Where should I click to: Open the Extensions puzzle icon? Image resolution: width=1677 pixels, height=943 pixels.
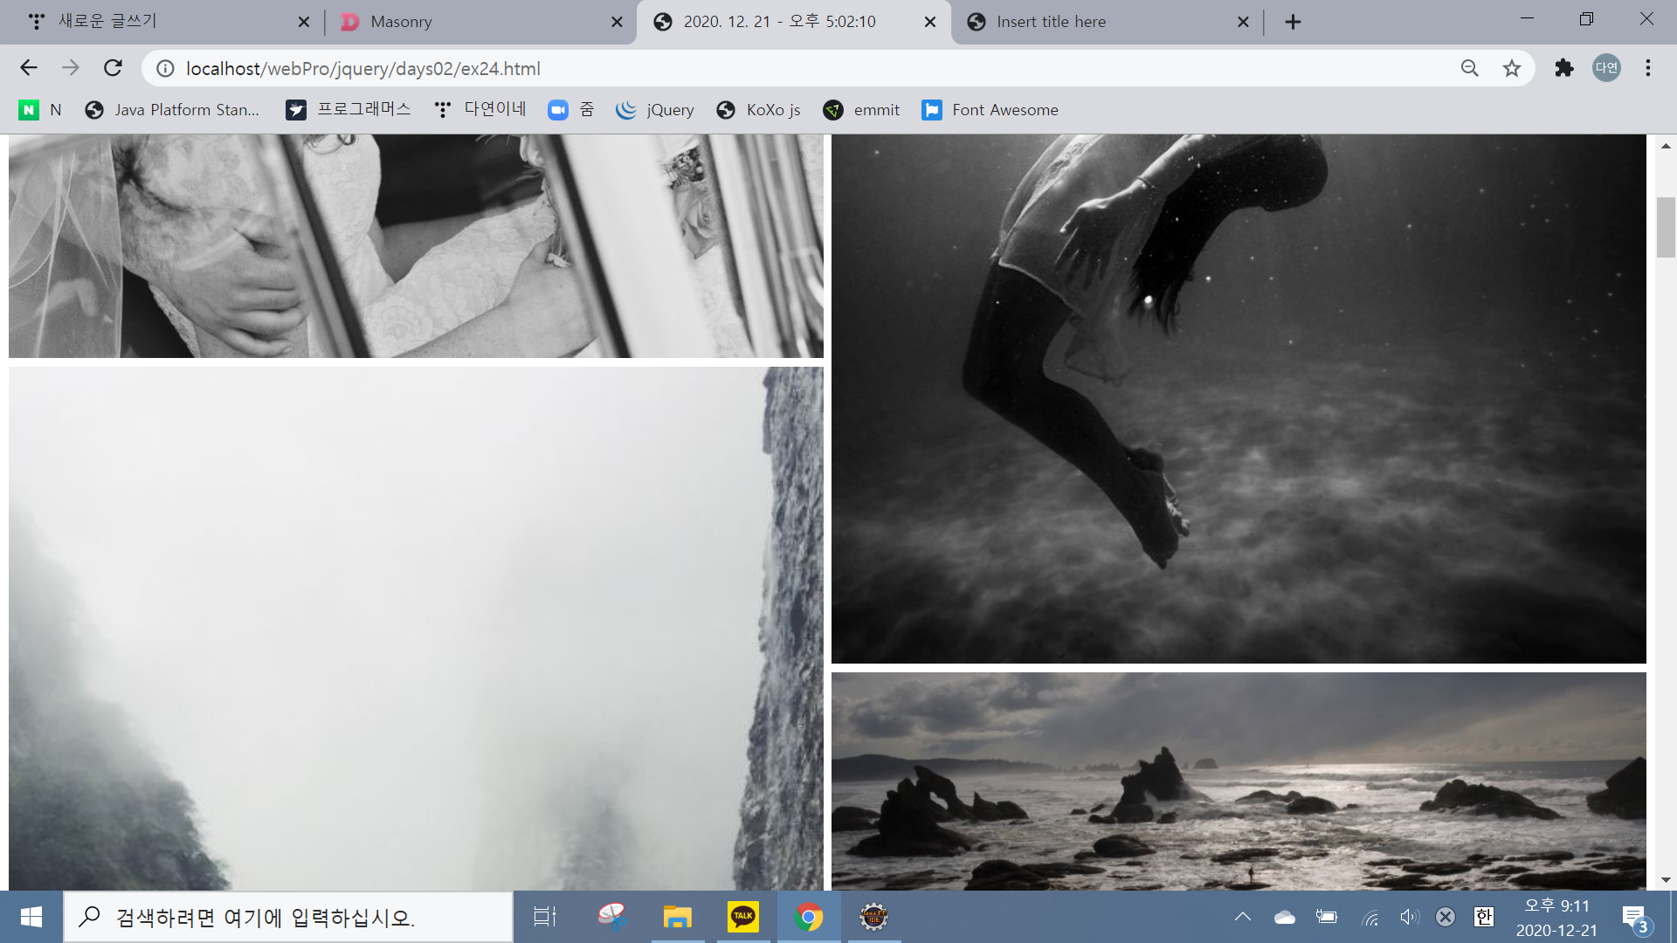[x=1563, y=68]
